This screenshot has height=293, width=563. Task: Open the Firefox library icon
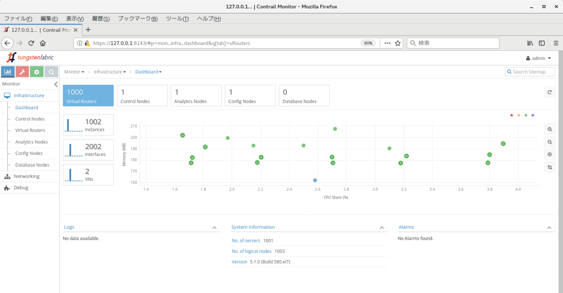click(x=530, y=43)
